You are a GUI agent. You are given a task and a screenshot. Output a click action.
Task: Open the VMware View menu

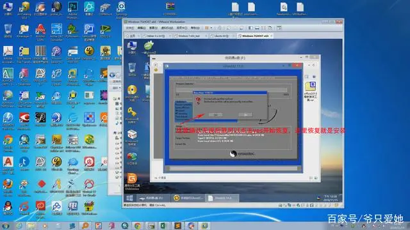point(153,28)
